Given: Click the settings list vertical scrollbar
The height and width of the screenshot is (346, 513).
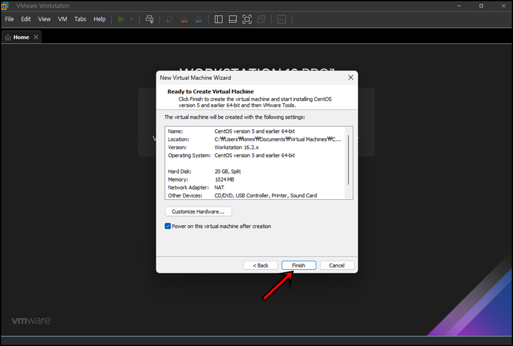Looking at the screenshot, I should [x=349, y=160].
